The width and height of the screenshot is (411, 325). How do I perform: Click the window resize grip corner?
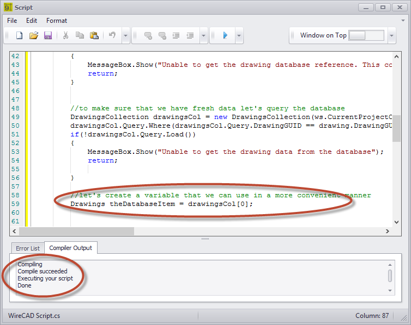coord(404,317)
